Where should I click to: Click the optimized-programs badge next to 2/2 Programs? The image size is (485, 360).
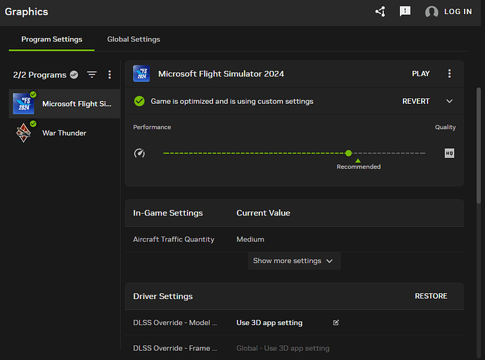point(74,74)
